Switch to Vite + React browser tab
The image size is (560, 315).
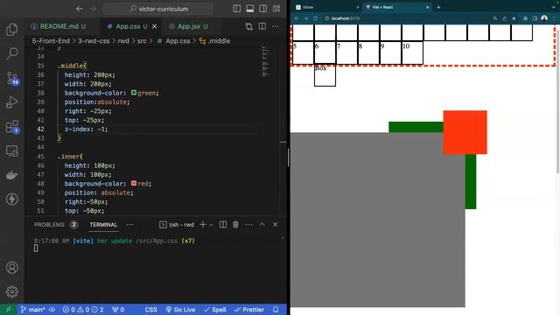pyautogui.click(x=396, y=7)
